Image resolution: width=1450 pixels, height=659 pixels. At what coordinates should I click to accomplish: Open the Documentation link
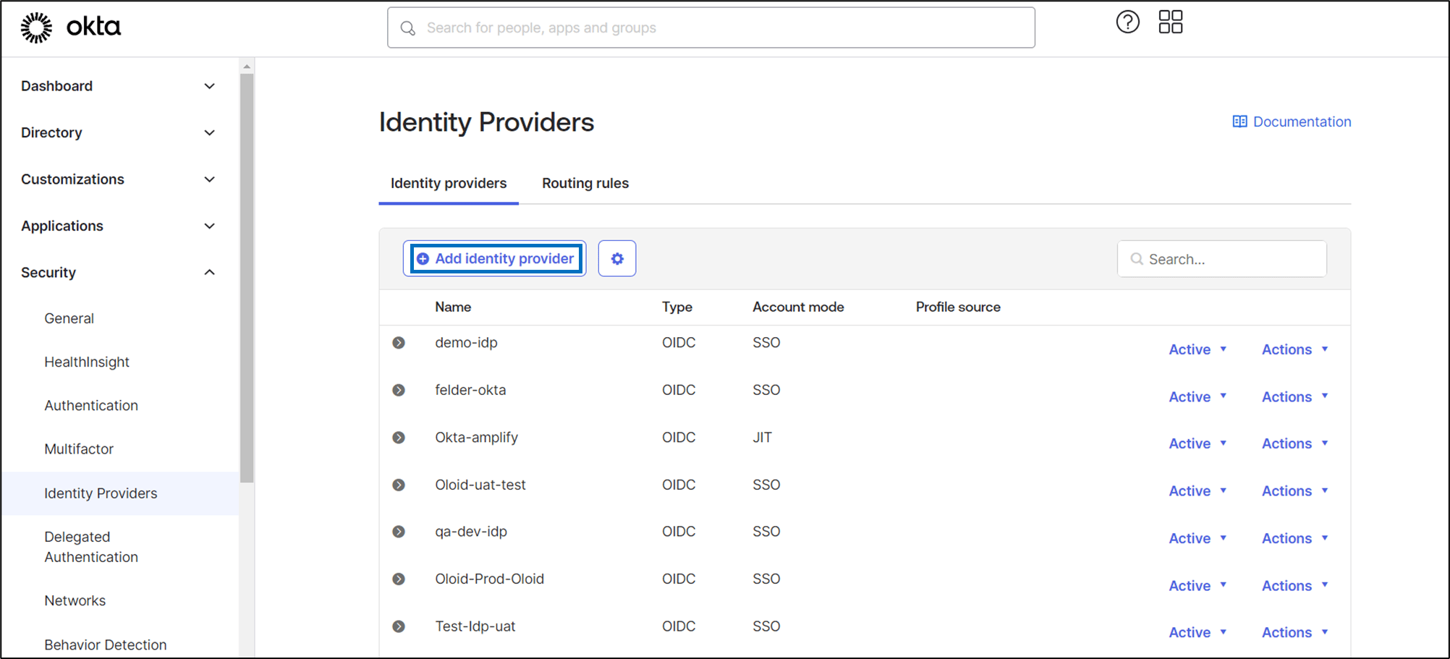(1292, 122)
